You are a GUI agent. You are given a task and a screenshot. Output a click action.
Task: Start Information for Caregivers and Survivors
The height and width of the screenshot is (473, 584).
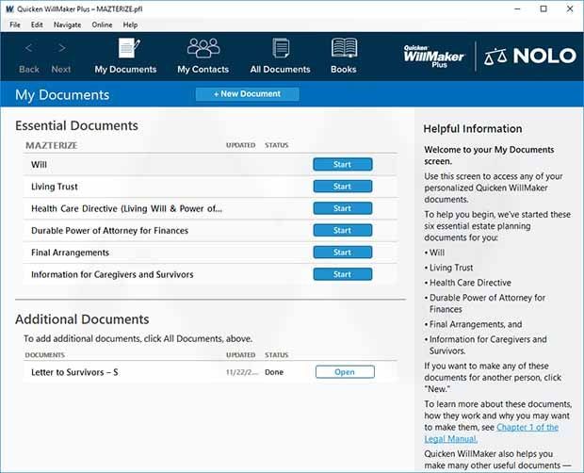pyautogui.click(x=343, y=274)
